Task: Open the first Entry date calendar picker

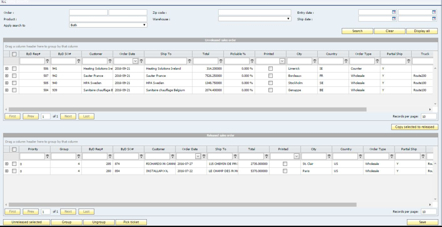Action: tap(394, 12)
